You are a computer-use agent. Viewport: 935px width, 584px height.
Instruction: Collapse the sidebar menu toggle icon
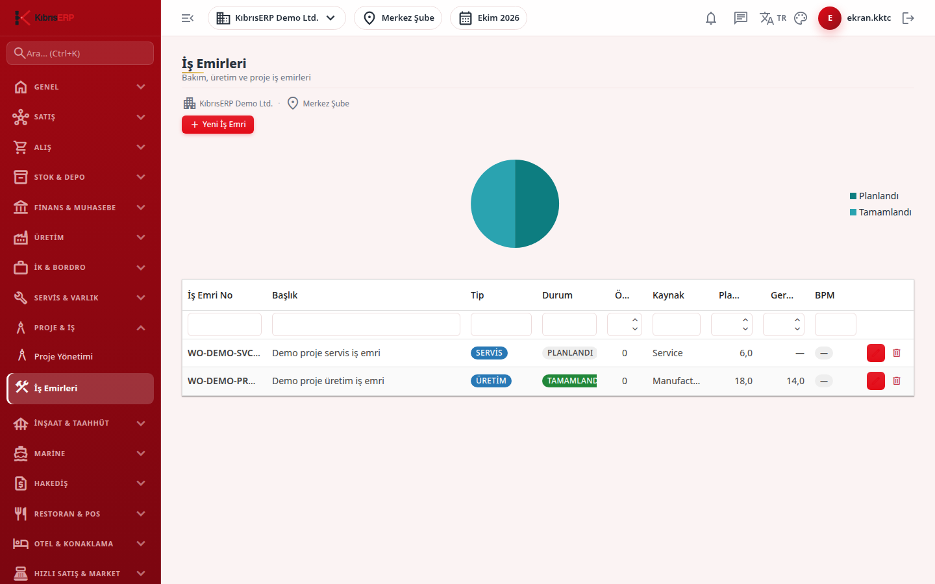[188, 18]
